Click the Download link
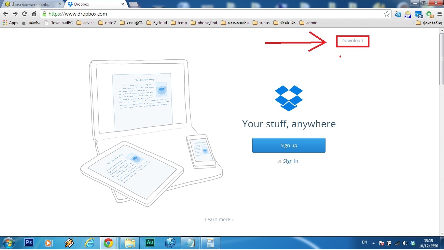Viewport: 444px width, 250px height. 352,41
